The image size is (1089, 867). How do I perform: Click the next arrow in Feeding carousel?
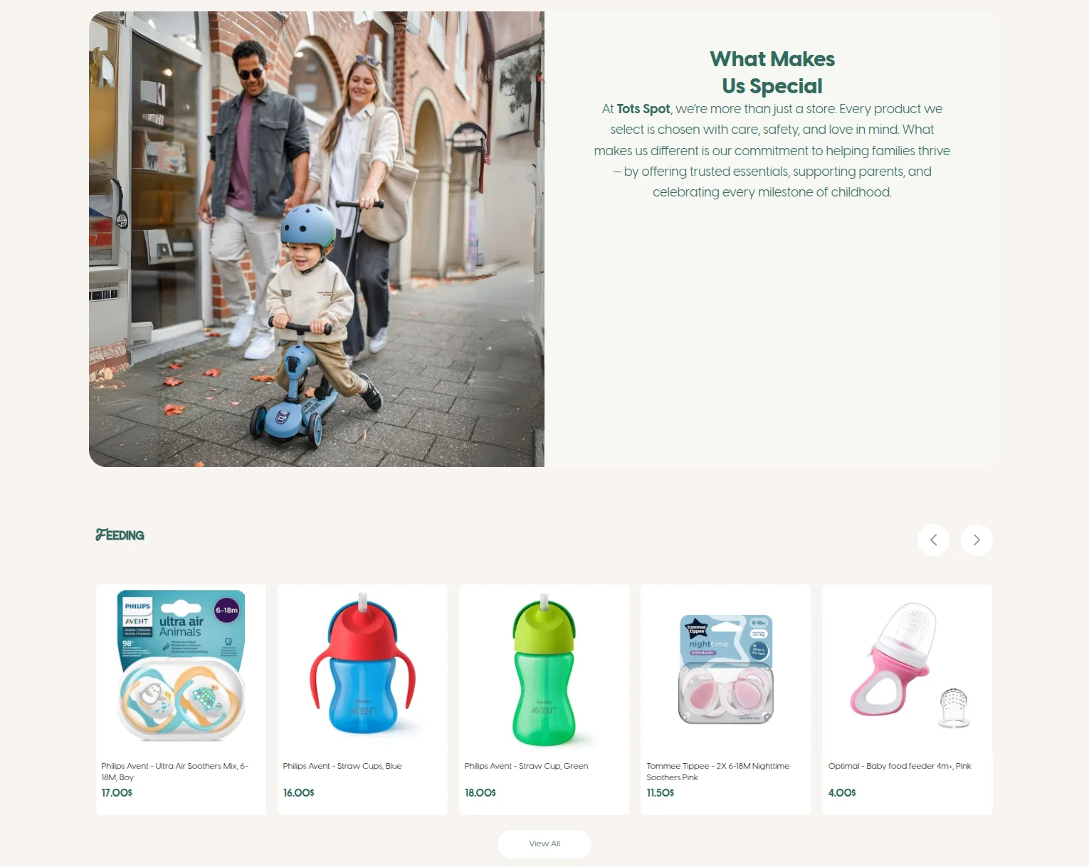point(977,540)
